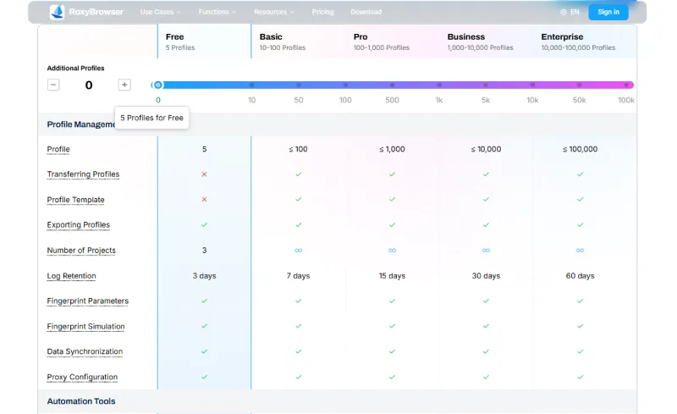677x414 pixels.
Task: Expand the Functions menu
Action: [x=217, y=12]
